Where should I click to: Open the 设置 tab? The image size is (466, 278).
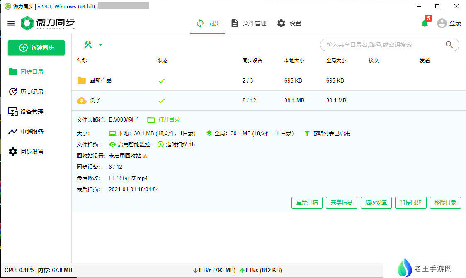coord(289,23)
